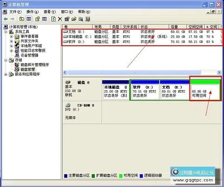Expand the 服务和应用程序 tree node

(x=6, y=74)
